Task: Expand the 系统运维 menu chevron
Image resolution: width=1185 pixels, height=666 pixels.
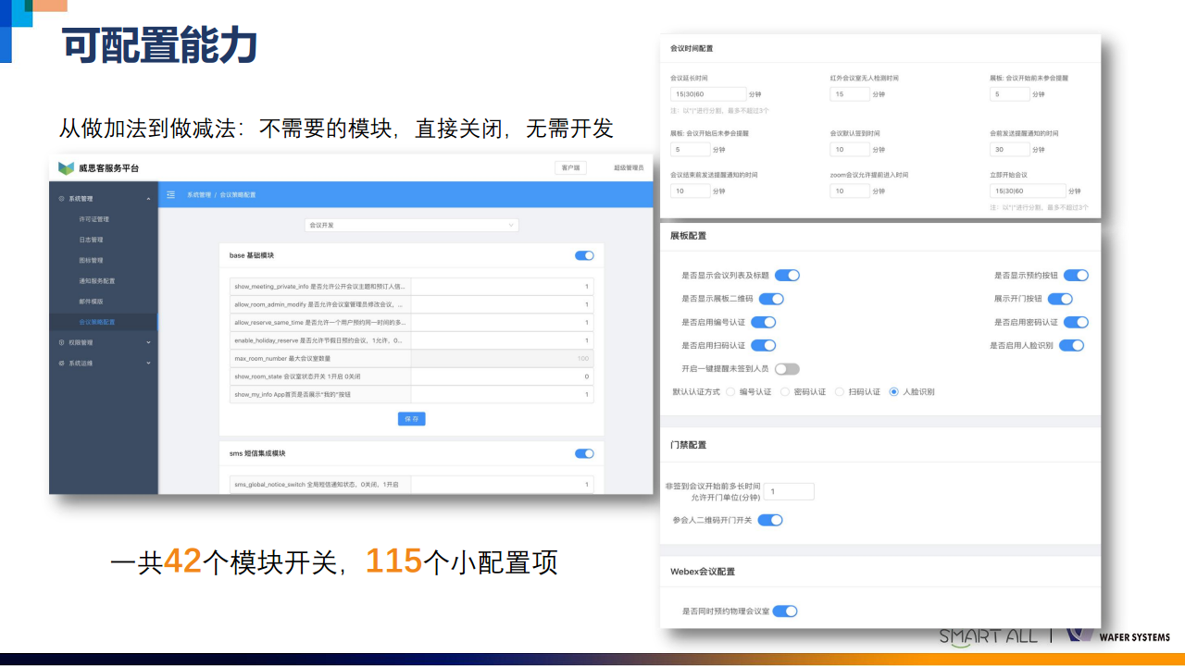Action: point(148,364)
